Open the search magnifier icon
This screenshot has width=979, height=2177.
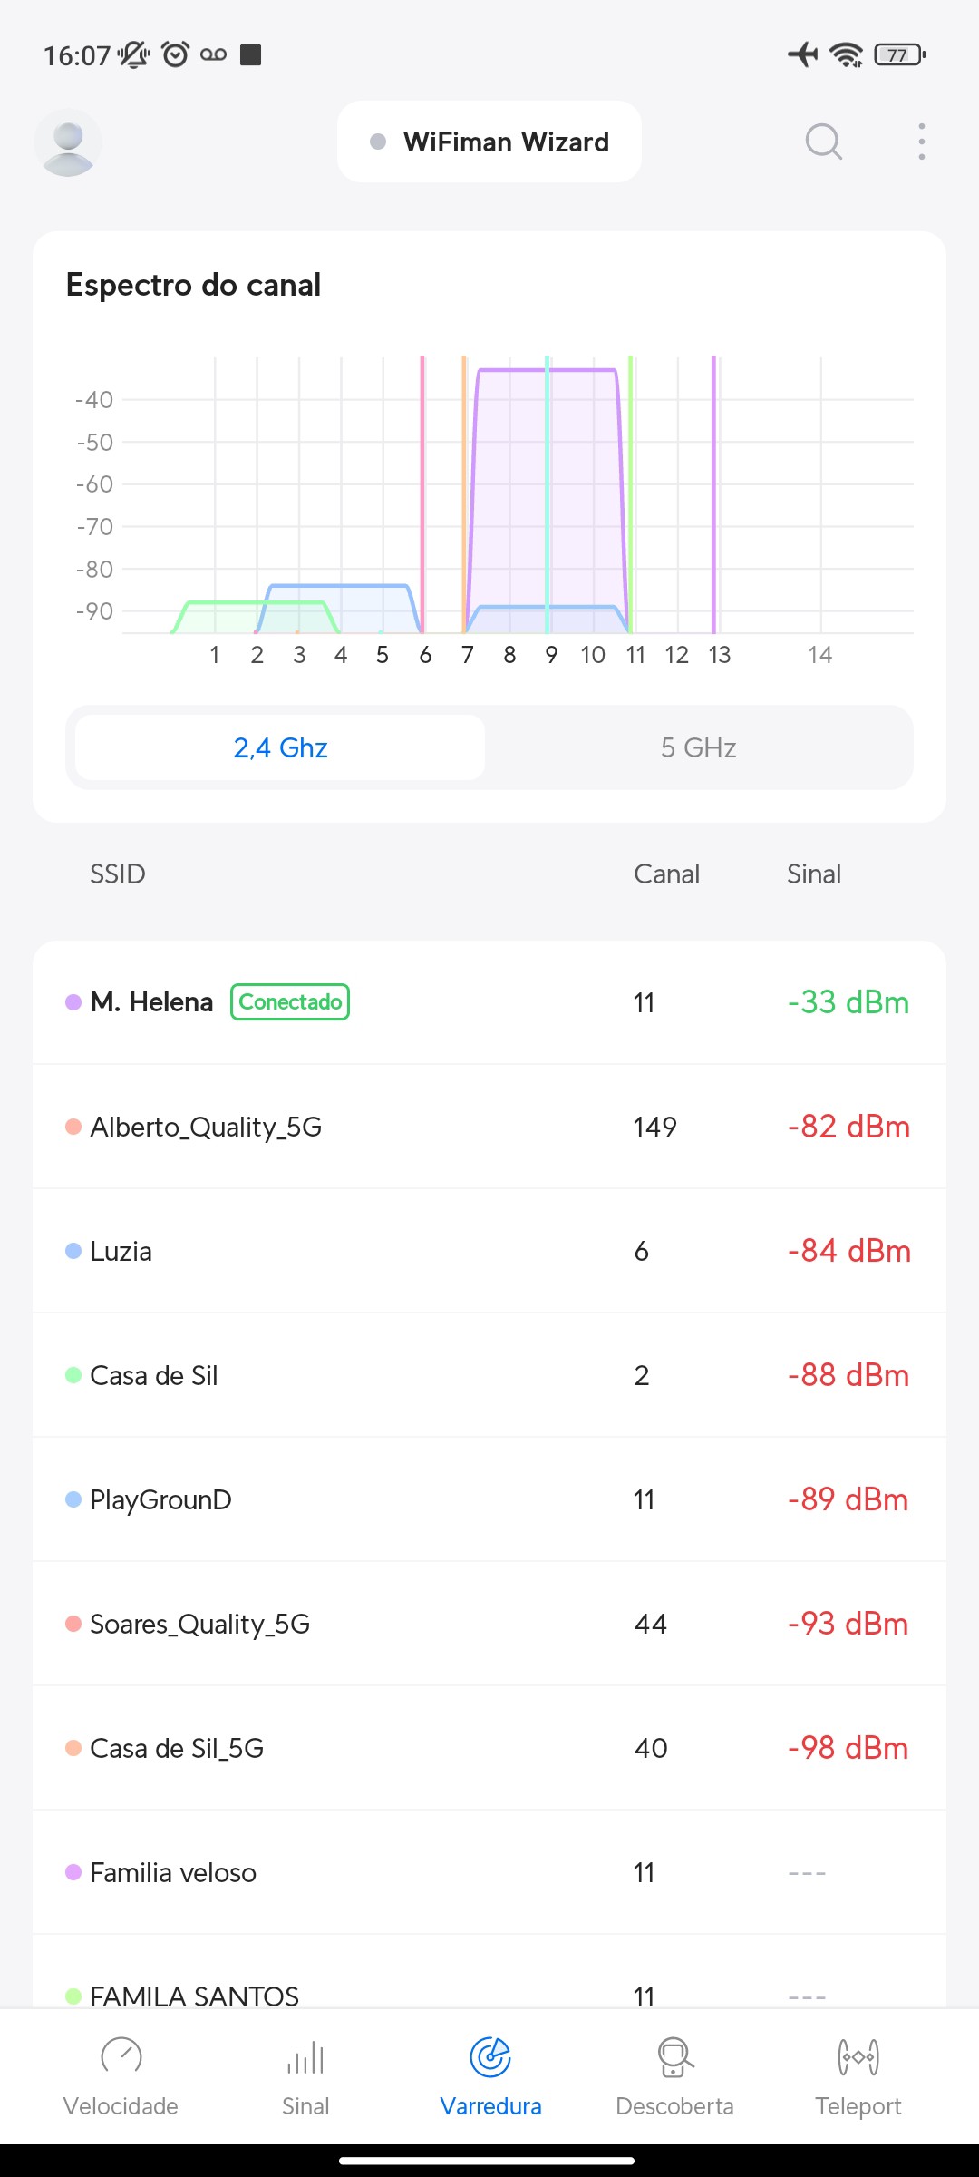[823, 142]
